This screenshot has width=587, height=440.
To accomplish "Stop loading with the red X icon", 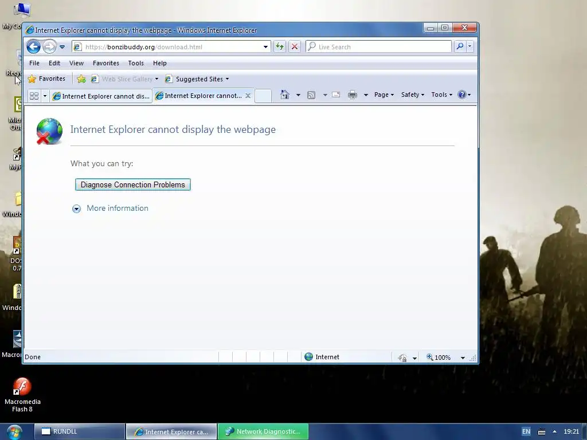I will (295, 47).
